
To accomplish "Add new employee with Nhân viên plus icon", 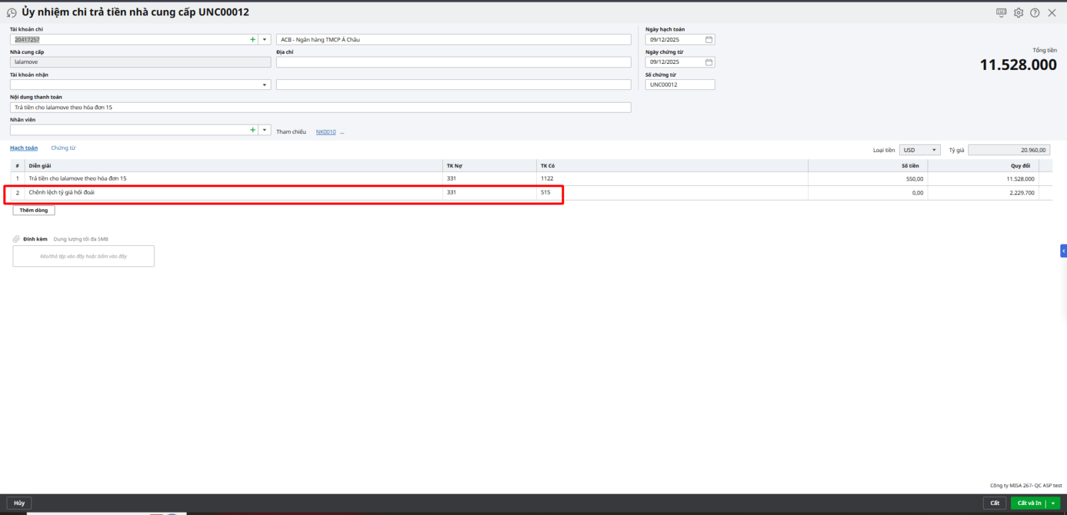I will [253, 130].
